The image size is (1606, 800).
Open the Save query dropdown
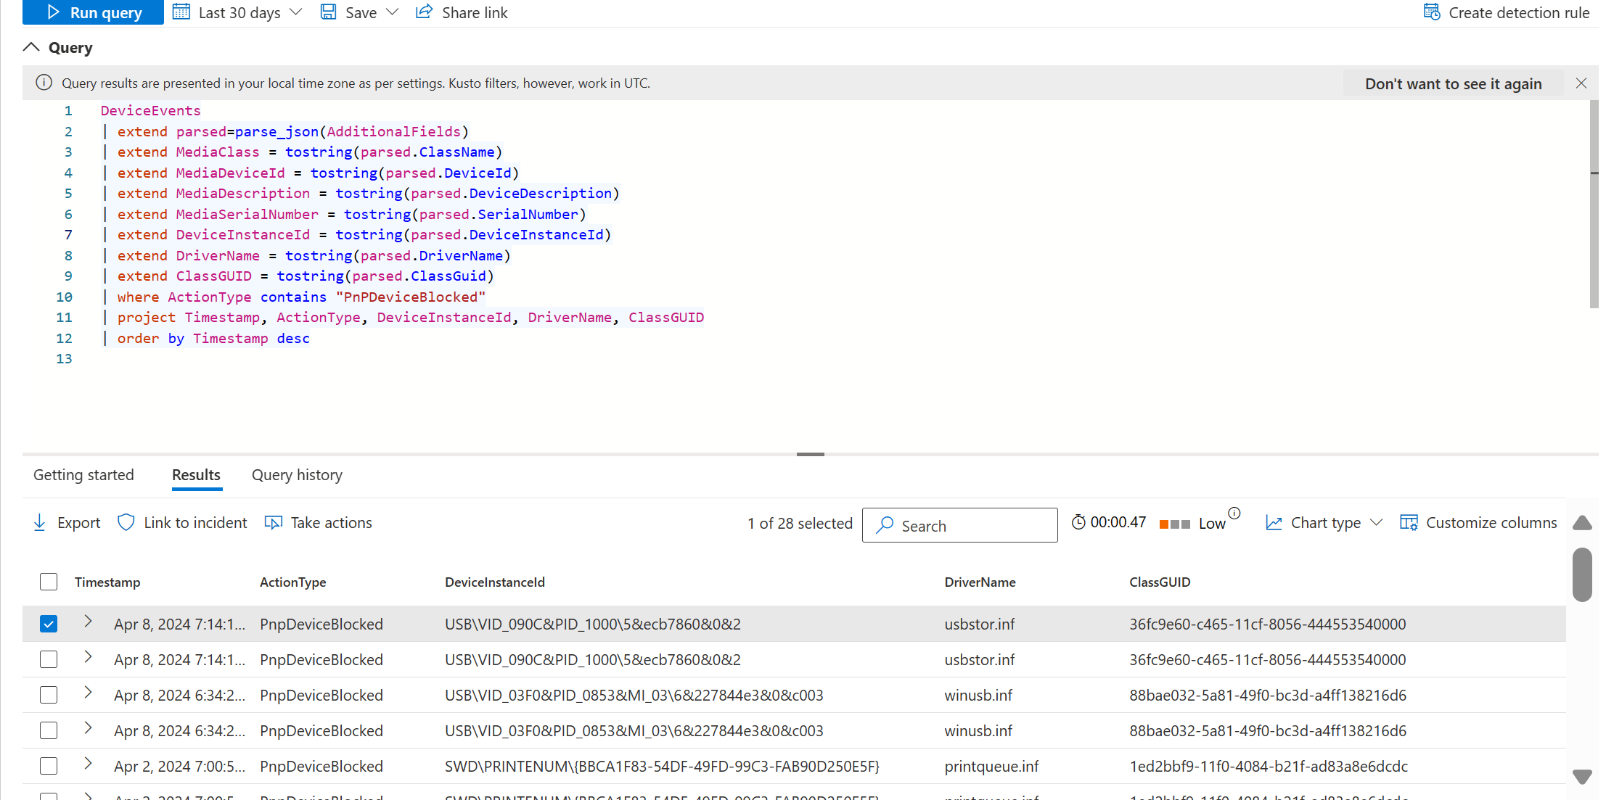[x=391, y=12]
